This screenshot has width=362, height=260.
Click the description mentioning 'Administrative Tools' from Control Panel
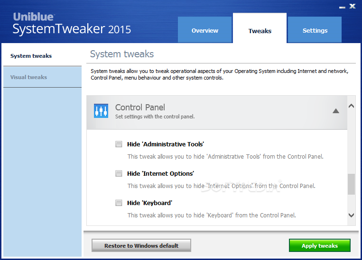pos(225,157)
